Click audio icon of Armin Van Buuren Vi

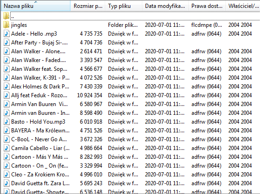pyautogui.click(x=6, y=104)
